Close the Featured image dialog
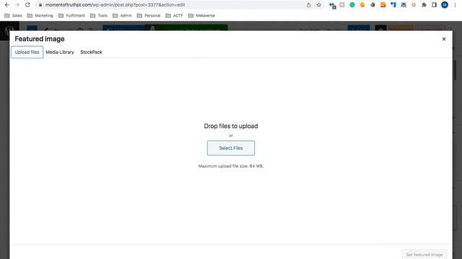 coord(444,39)
